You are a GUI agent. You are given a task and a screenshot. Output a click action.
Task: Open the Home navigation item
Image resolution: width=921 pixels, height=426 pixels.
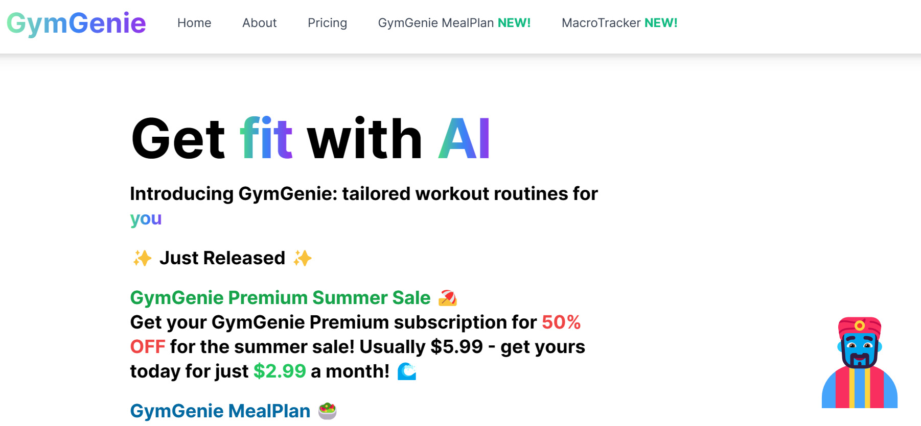click(194, 23)
